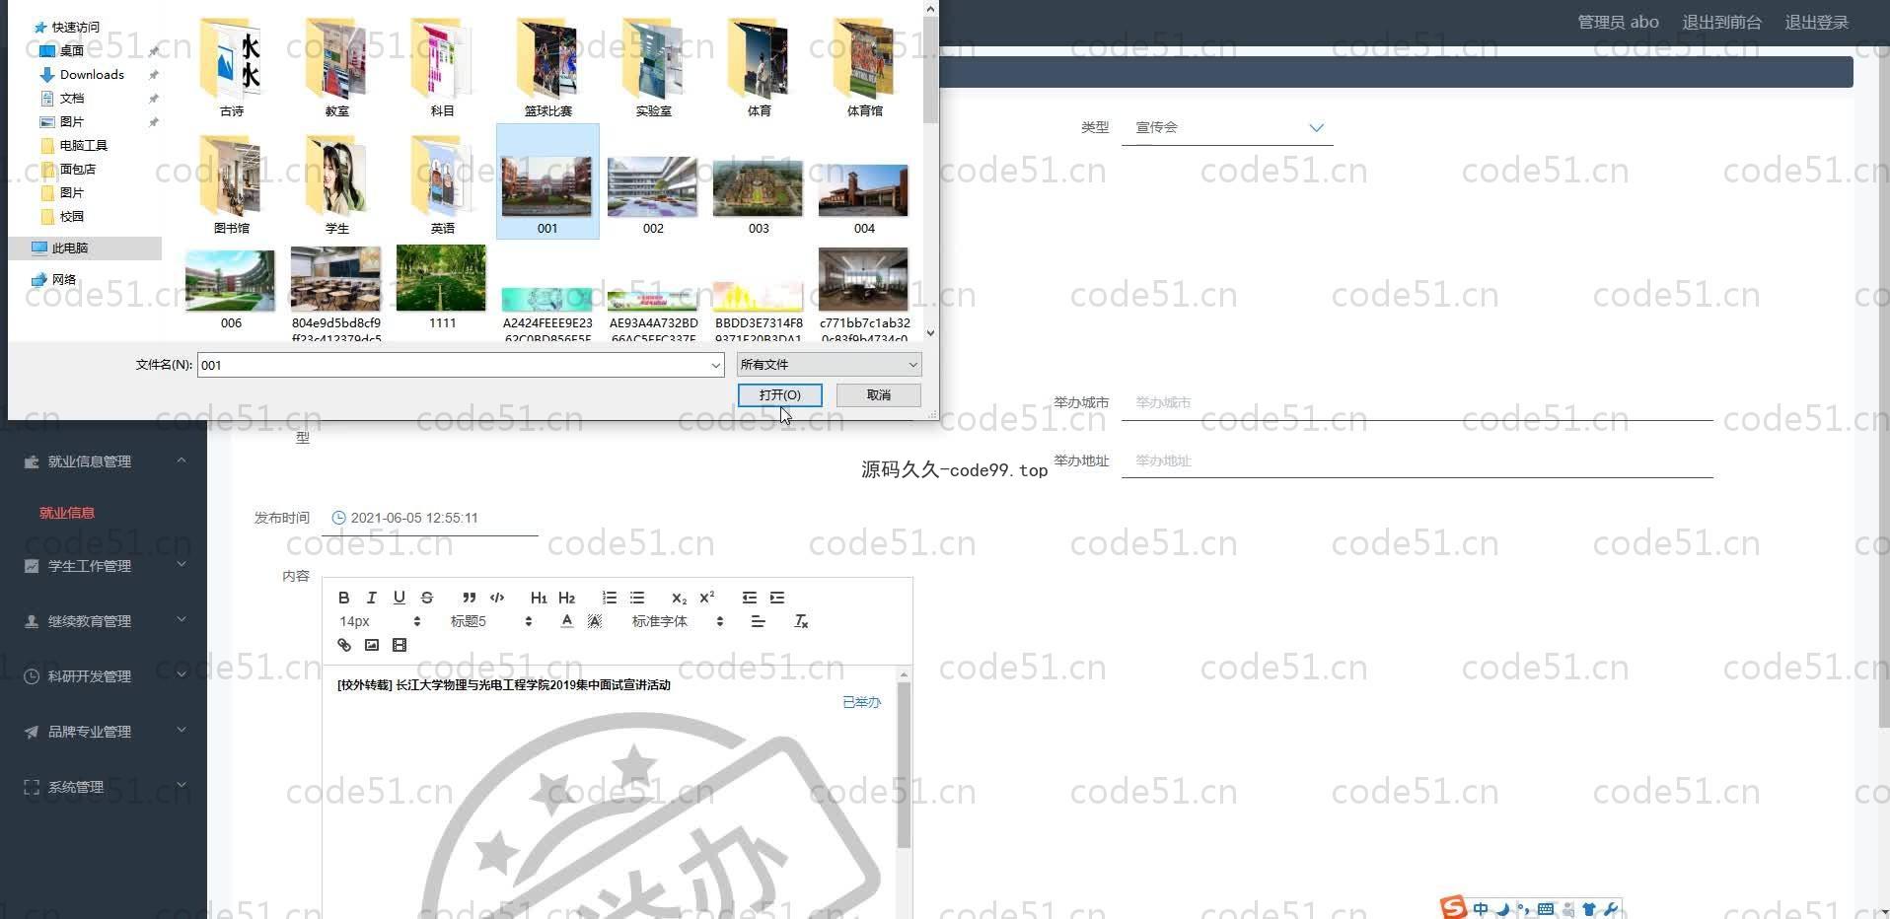Viewport: 1890px width, 919px height.
Task: Apply Heading 2 with the H2 icon
Action: [566, 598]
